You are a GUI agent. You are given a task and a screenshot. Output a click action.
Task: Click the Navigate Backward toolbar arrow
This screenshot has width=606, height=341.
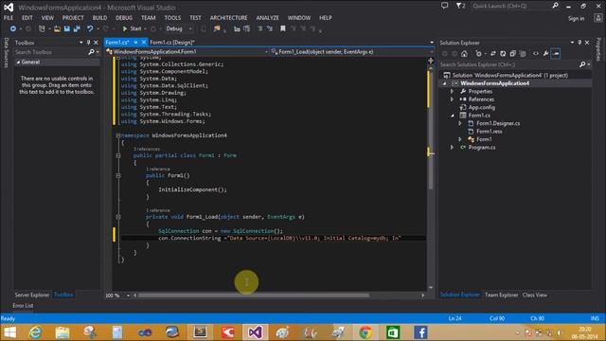click(13, 28)
